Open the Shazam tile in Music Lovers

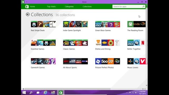pos(137,61)
